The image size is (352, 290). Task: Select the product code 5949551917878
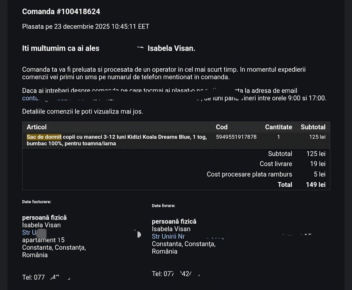(236, 137)
